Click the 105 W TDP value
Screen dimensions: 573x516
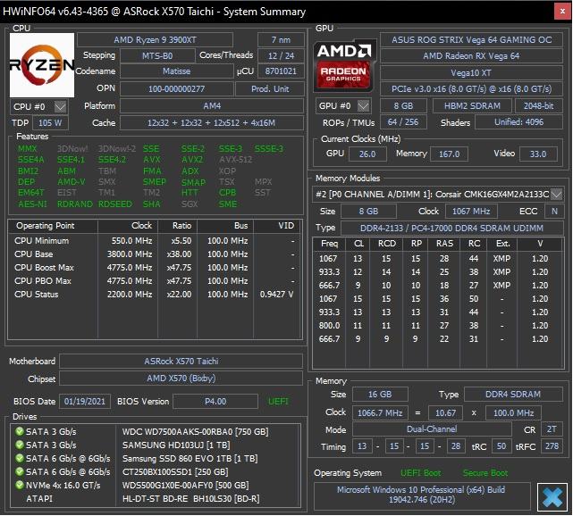[50, 123]
